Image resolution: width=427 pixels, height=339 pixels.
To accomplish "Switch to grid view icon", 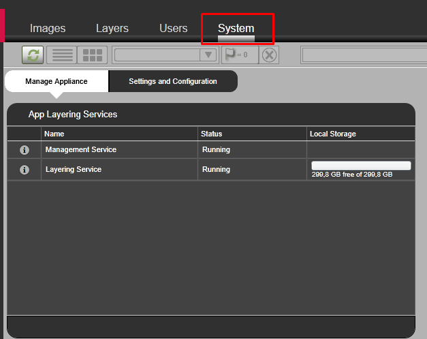I will pyautogui.click(x=93, y=55).
